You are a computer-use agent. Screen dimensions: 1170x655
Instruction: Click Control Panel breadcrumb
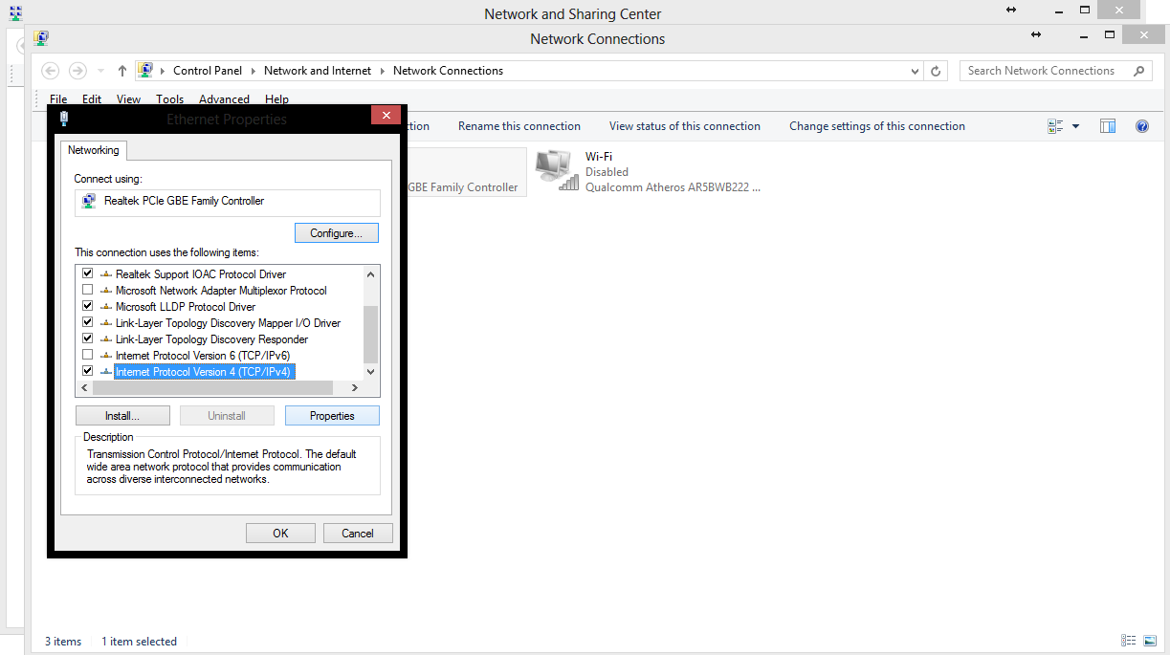pyautogui.click(x=208, y=71)
